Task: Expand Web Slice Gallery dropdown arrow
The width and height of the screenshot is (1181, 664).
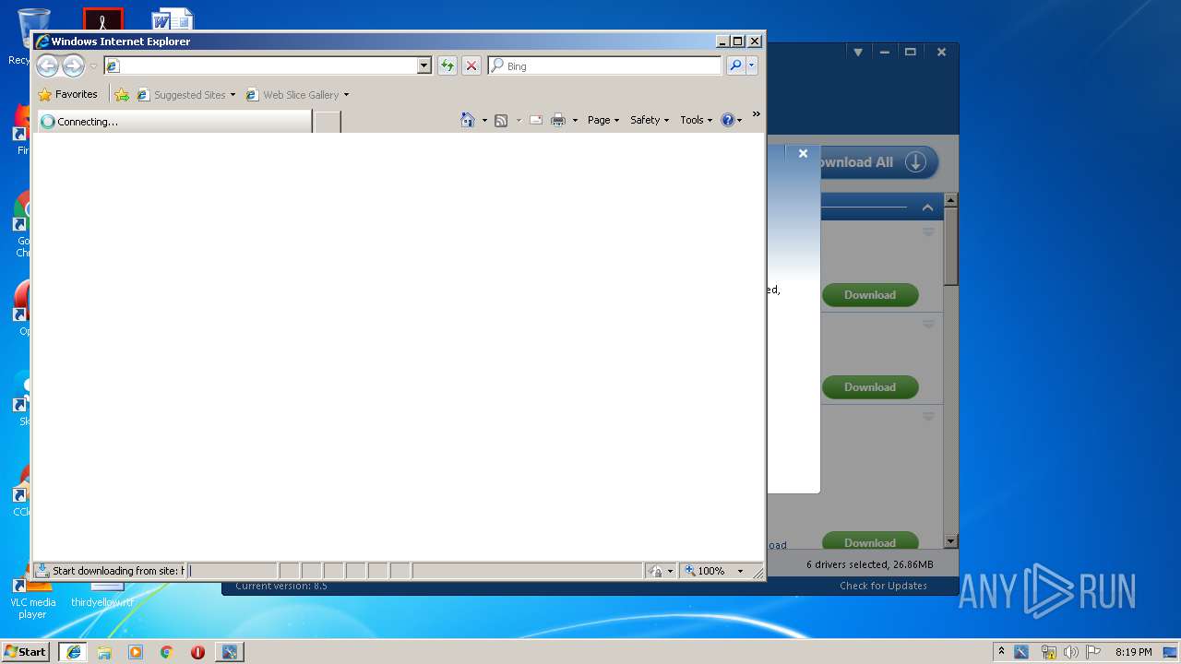Action: 346,94
